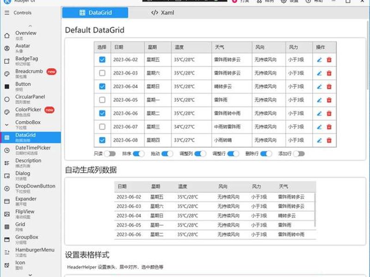The width and height of the screenshot is (370, 277).
Task: Open HamburgerMenu in the sidebar list
Action: coord(31,252)
